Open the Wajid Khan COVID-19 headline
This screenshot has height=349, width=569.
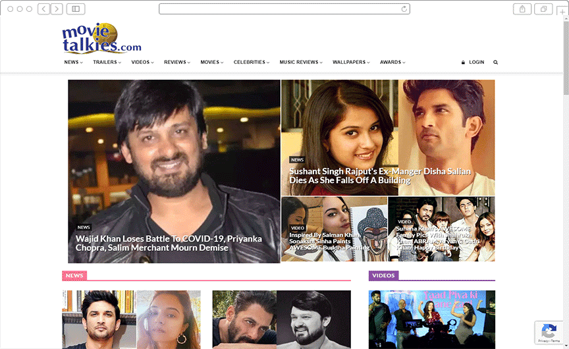coord(169,243)
